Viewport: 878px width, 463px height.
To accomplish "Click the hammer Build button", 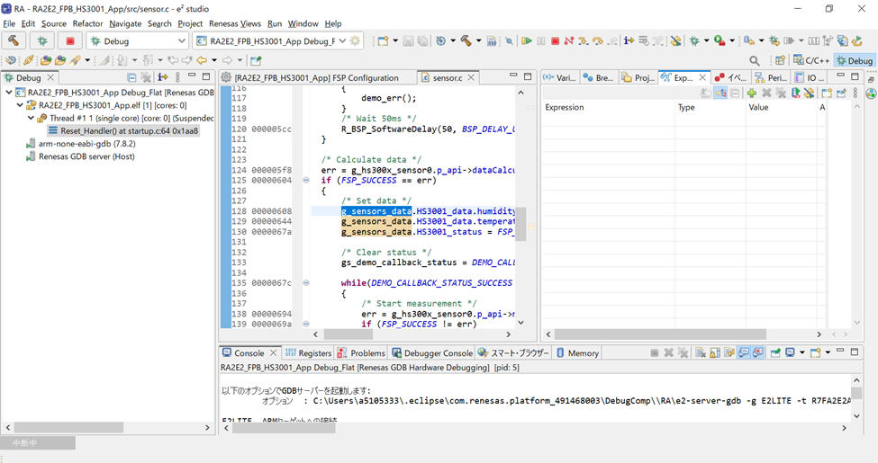I will (x=14, y=40).
